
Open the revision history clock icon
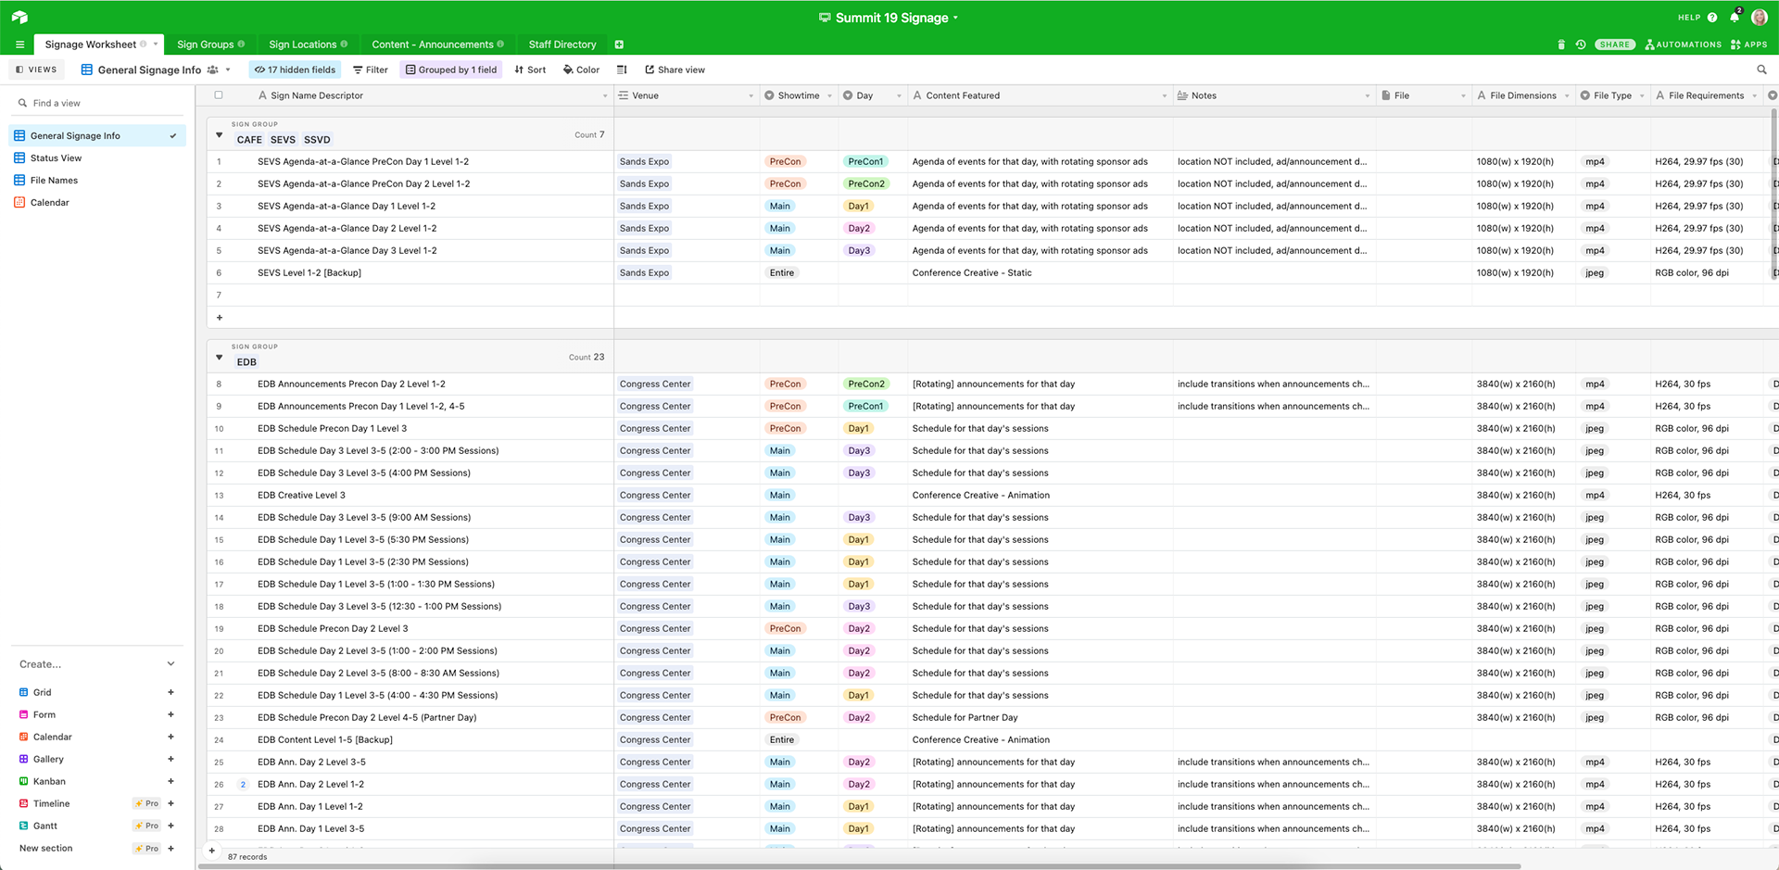coord(1581,44)
